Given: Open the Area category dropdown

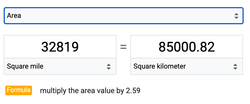Looking at the screenshot, I should click(124, 16).
